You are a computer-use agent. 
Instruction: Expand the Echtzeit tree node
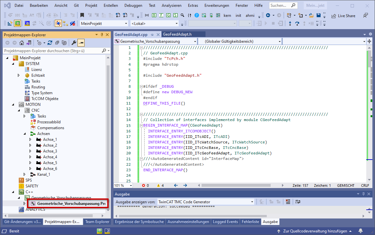(x=19, y=75)
